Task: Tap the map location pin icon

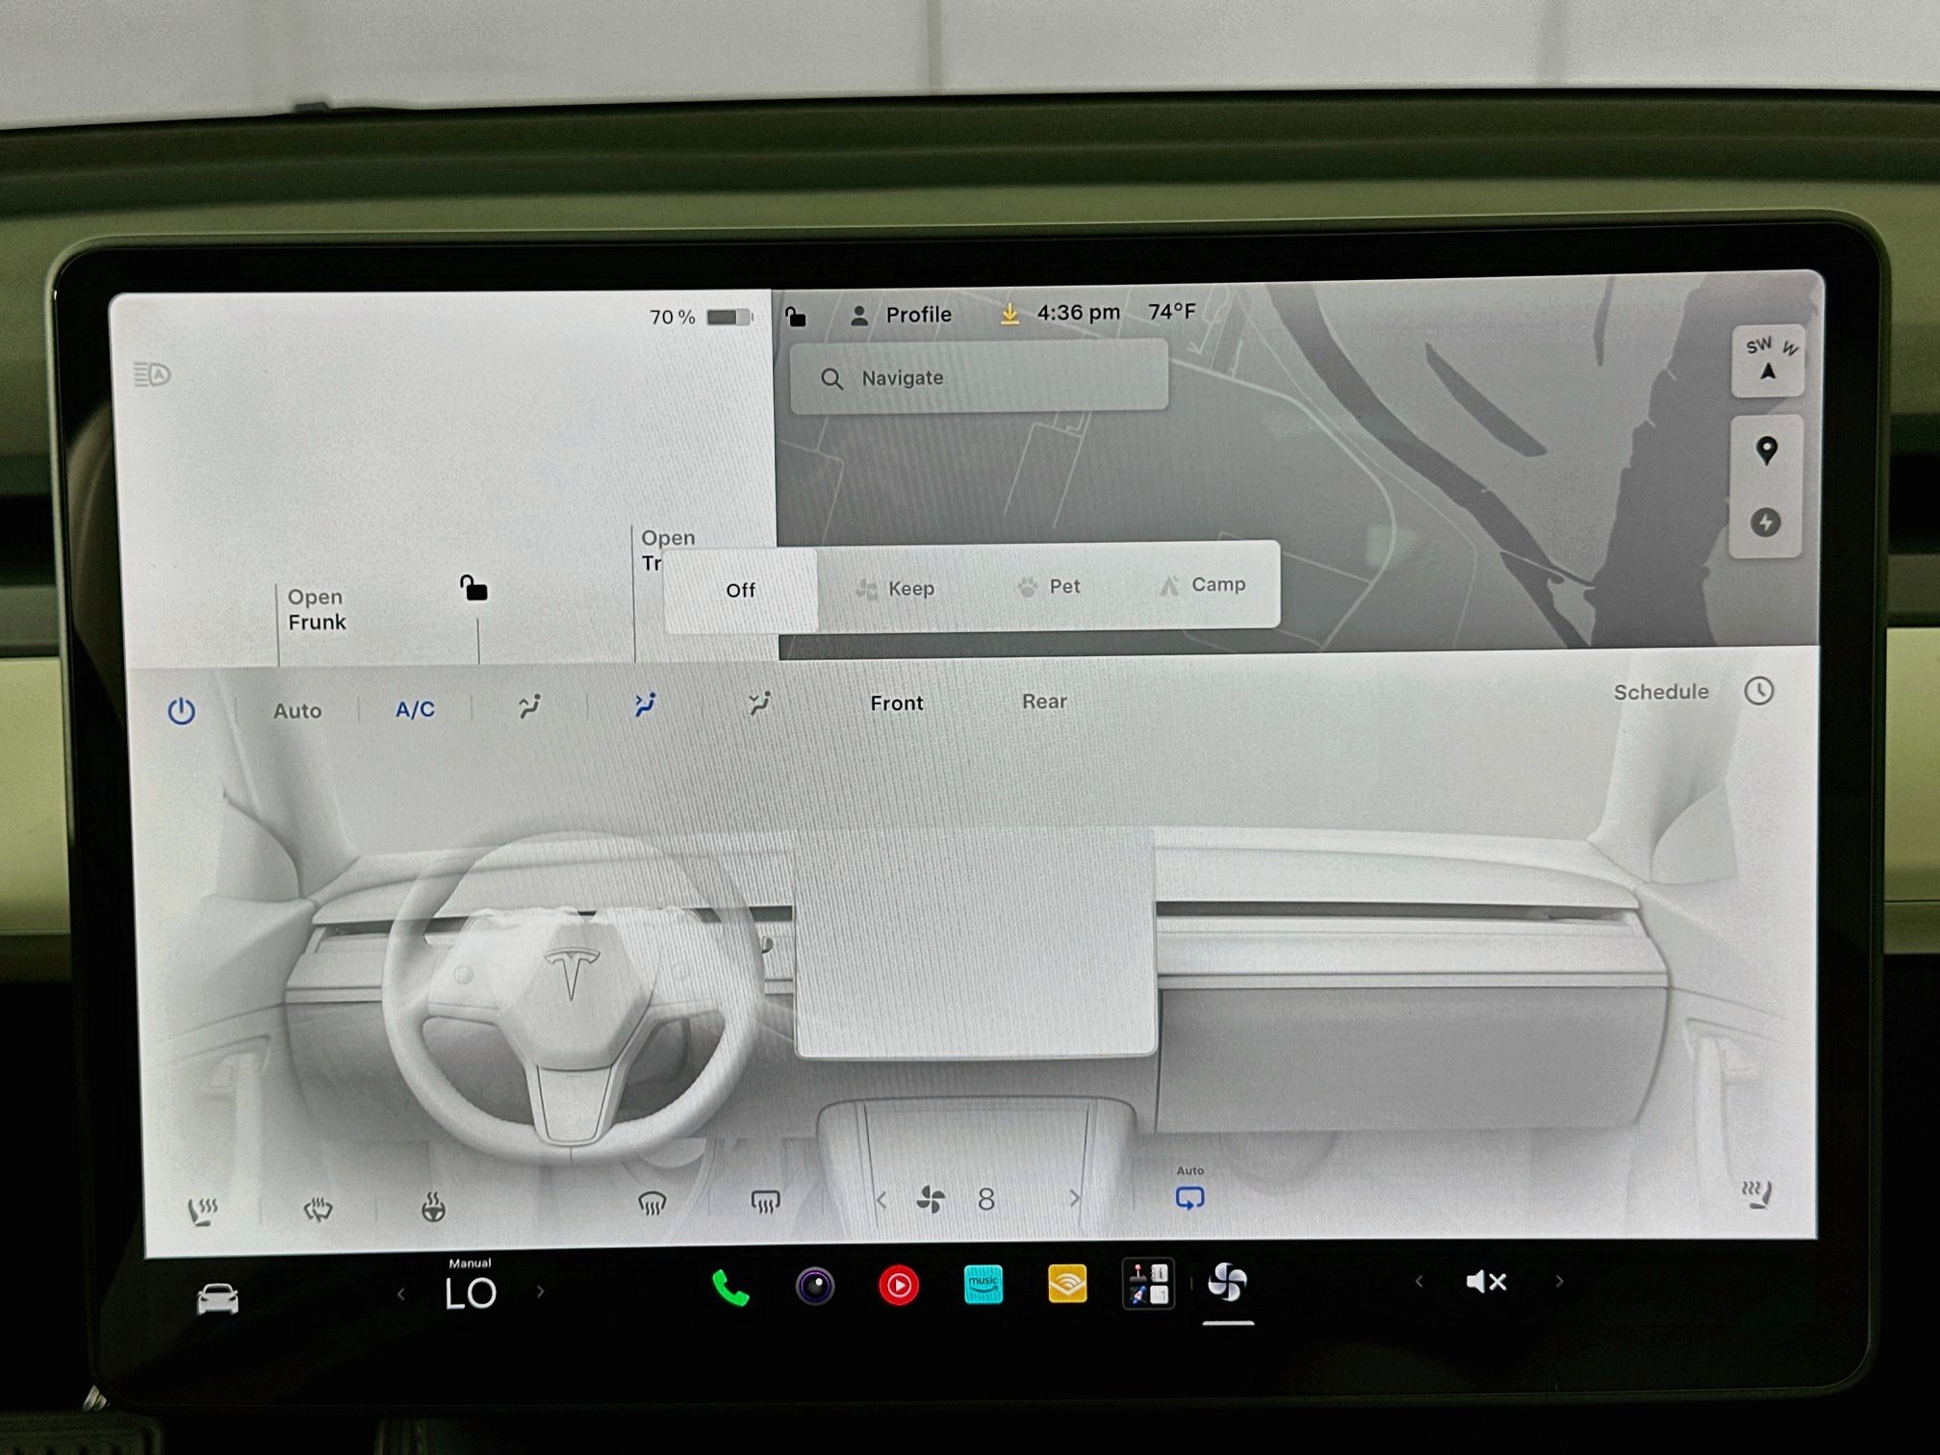Action: point(1767,450)
